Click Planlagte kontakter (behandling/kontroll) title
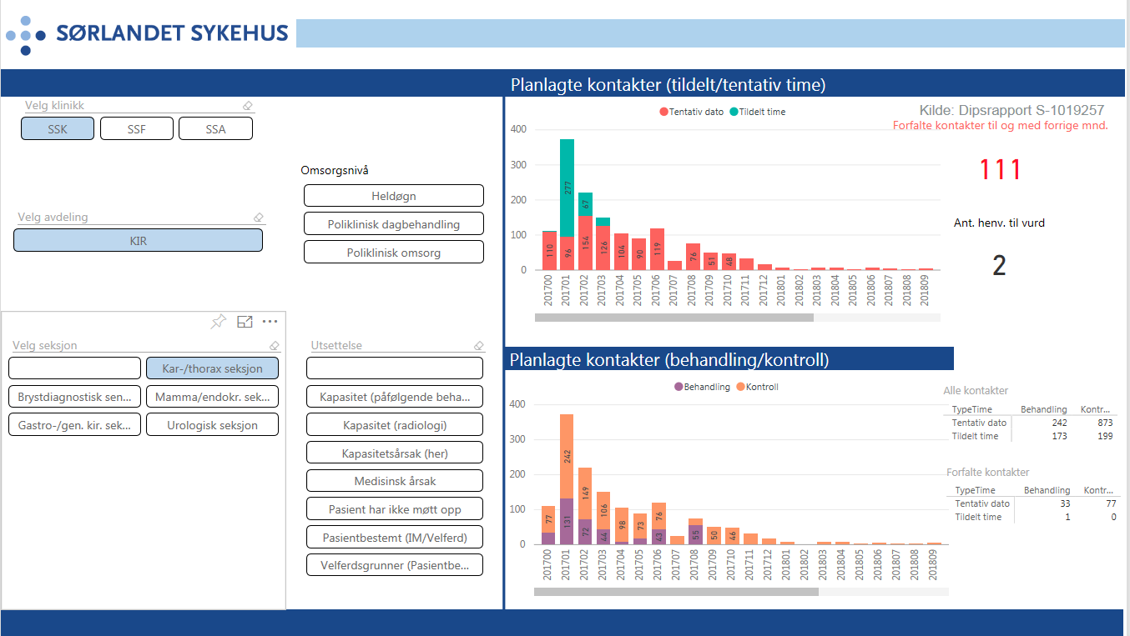The height and width of the screenshot is (636, 1130). click(669, 360)
